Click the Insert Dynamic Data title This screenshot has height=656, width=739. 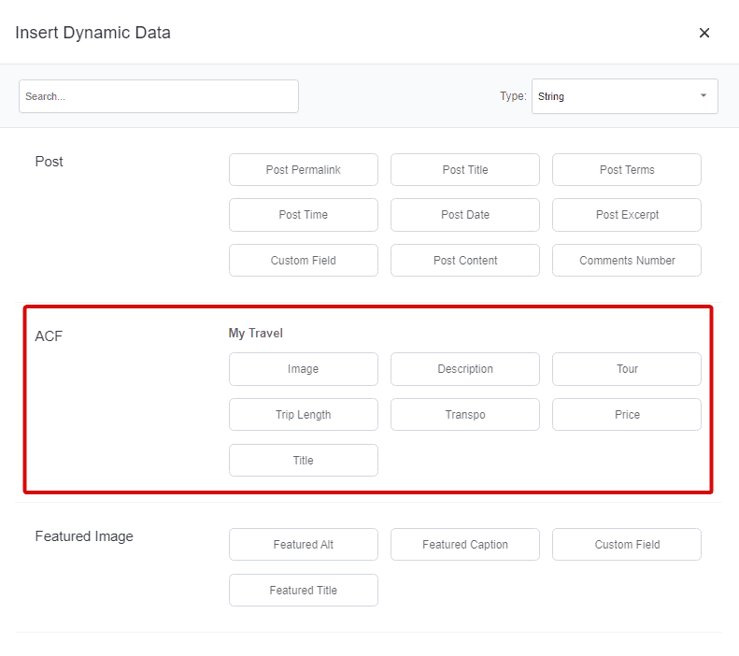(x=92, y=33)
